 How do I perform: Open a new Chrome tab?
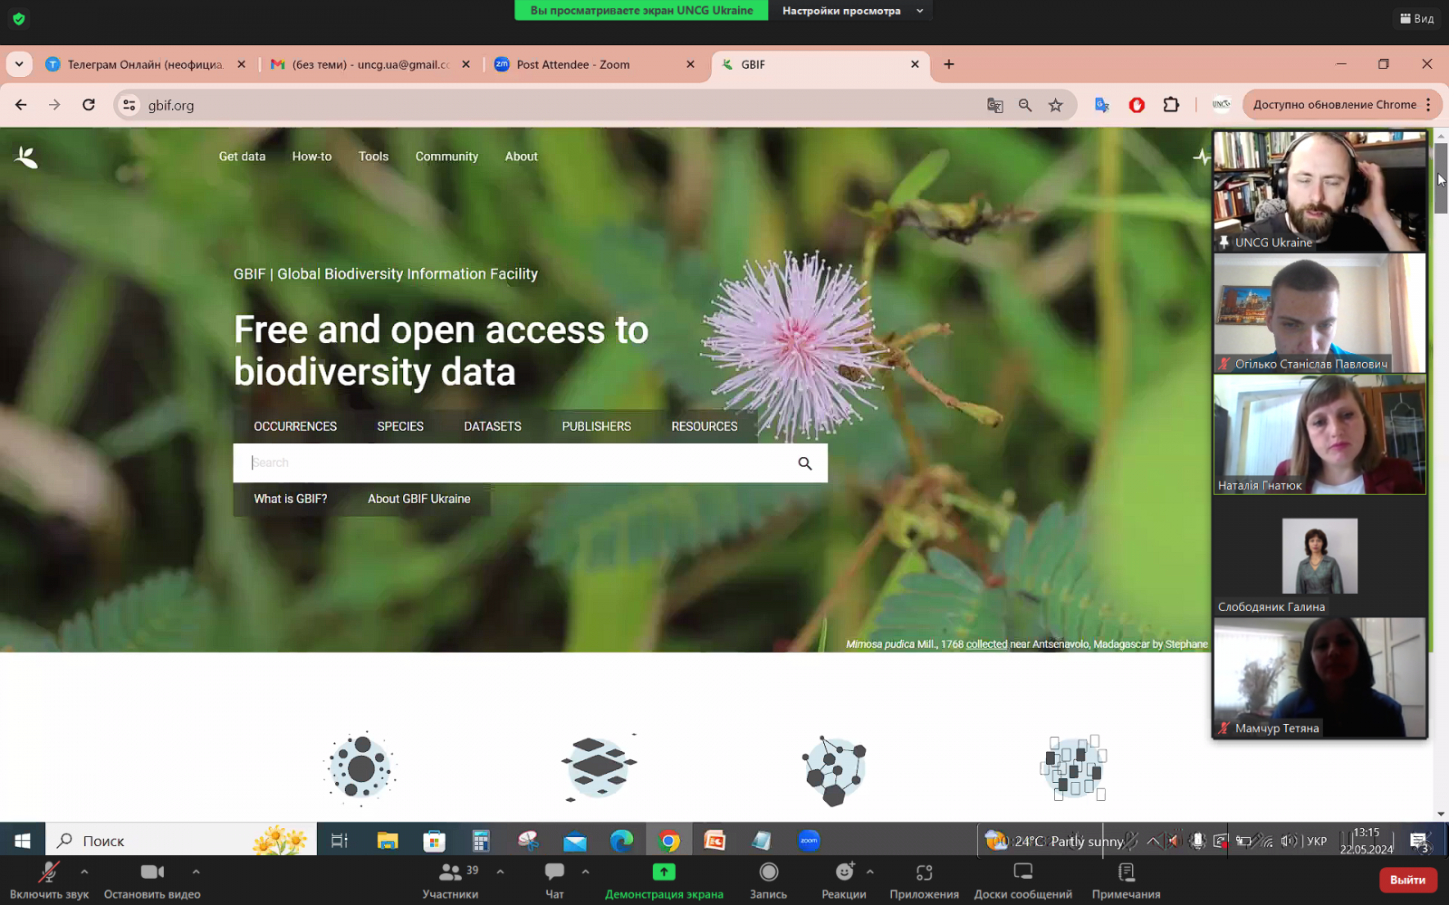pyautogui.click(x=949, y=64)
